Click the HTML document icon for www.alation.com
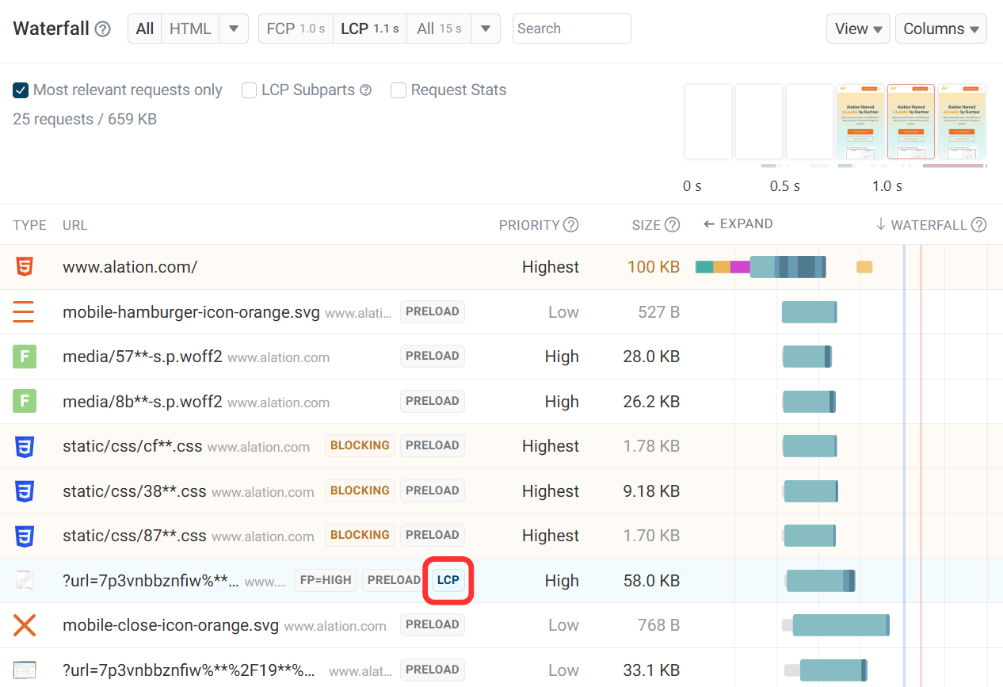The image size is (1003, 687). pos(23,267)
